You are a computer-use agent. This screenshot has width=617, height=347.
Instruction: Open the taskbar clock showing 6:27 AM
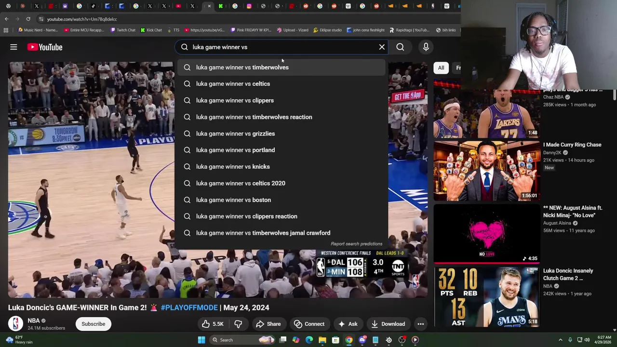click(604, 340)
